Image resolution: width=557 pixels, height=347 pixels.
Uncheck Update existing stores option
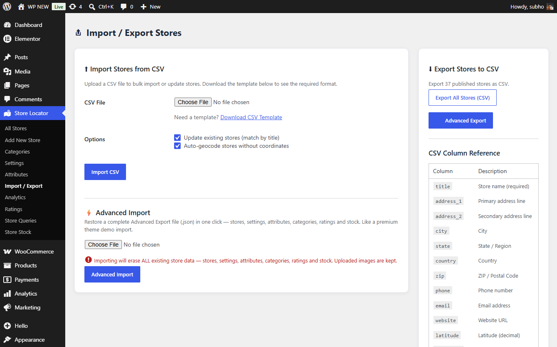(x=177, y=138)
